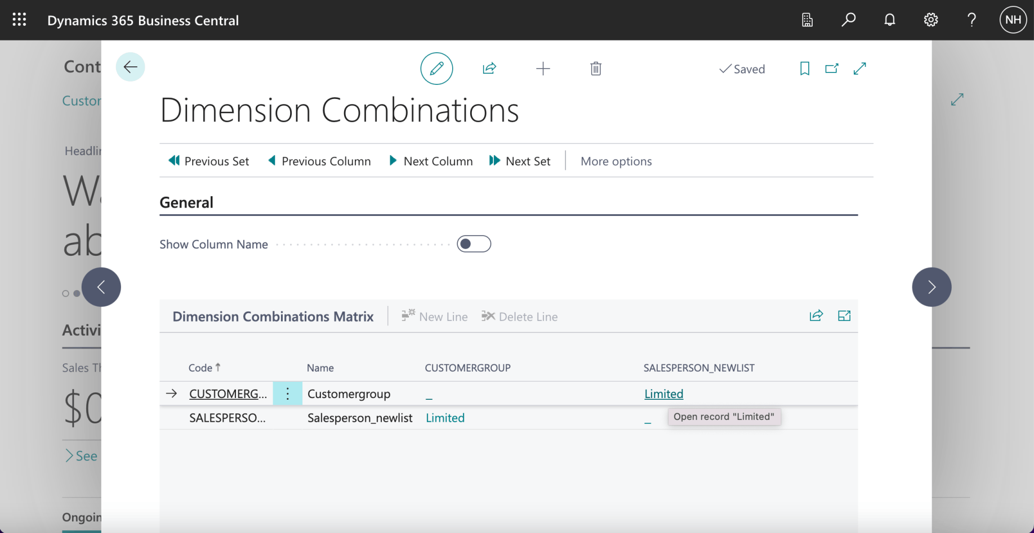Go to next record with right arrow

[x=932, y=287]
